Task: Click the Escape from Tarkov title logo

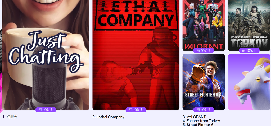Action: coord(249,42)
